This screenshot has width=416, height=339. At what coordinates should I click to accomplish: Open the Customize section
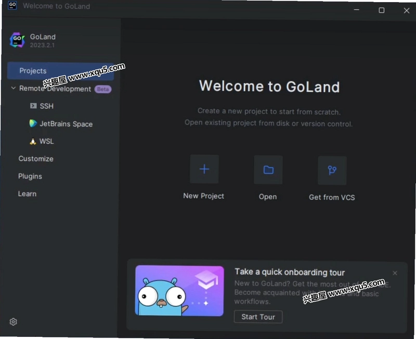(x=36, y=159)
